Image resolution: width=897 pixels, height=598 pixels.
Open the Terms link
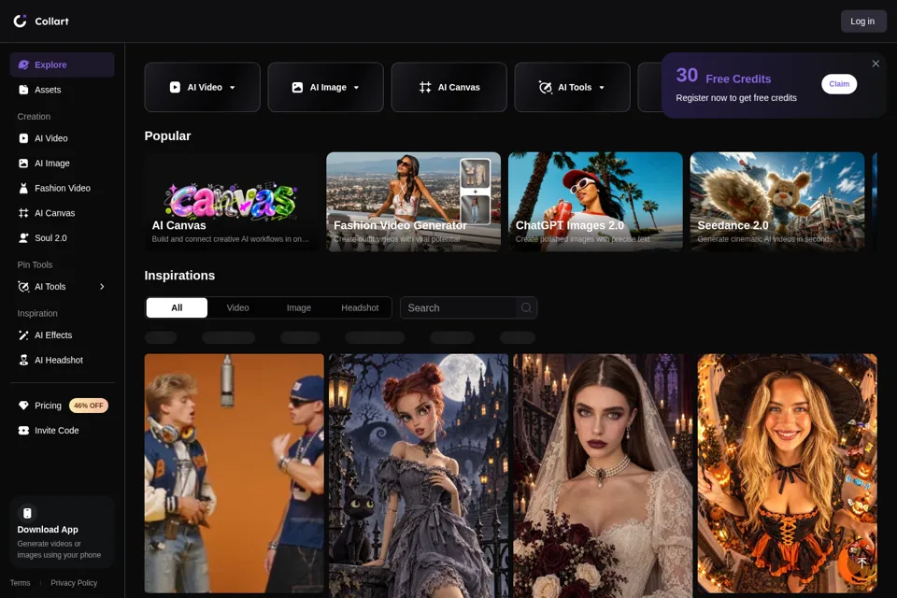click(x=20, y=582)
